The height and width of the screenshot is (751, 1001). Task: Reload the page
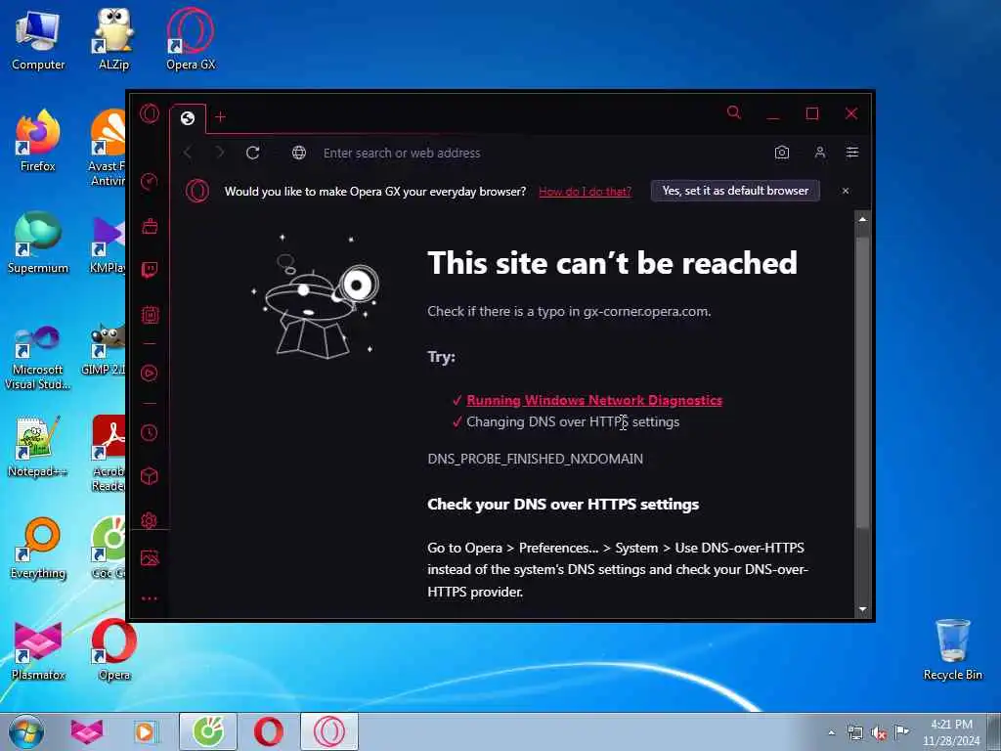pos(253,153)
